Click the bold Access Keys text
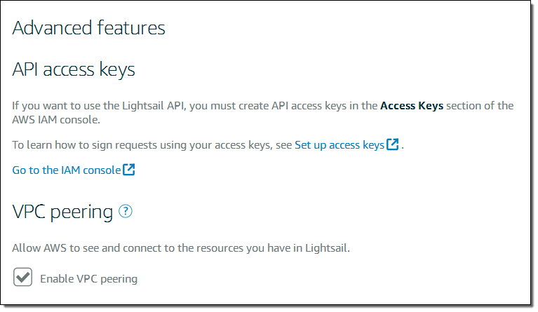The width and height of the screenshot is (538, 312). pyautogui.click(x=412, y=106)
